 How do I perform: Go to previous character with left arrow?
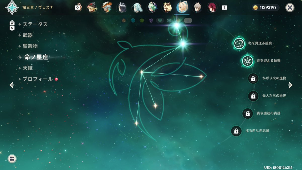coord(12,85)
